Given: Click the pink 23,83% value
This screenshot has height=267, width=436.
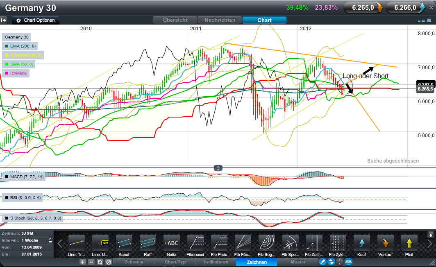Looking at the screenshot, I should [x=327, y=8].
